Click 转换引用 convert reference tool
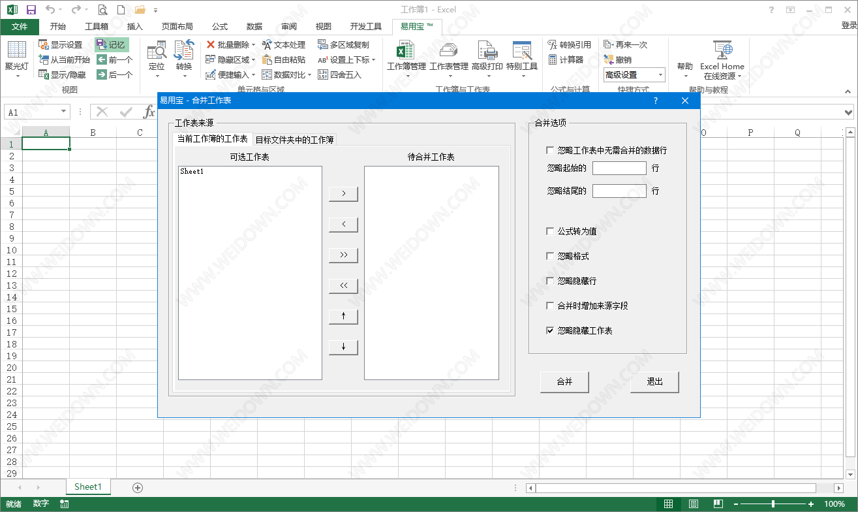Screen dimensions: 858x512 pyautogui.click(x=570, y=45)
